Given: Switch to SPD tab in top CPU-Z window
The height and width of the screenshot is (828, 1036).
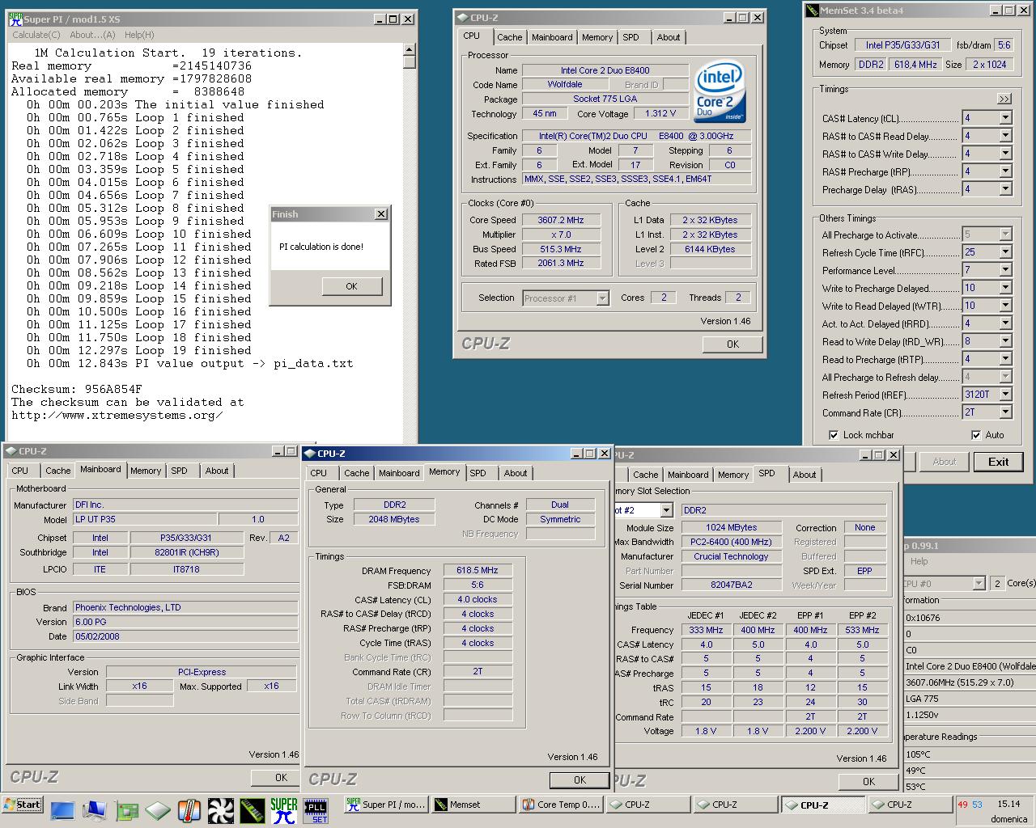Looking at the screenshot, I should (631, 37).
